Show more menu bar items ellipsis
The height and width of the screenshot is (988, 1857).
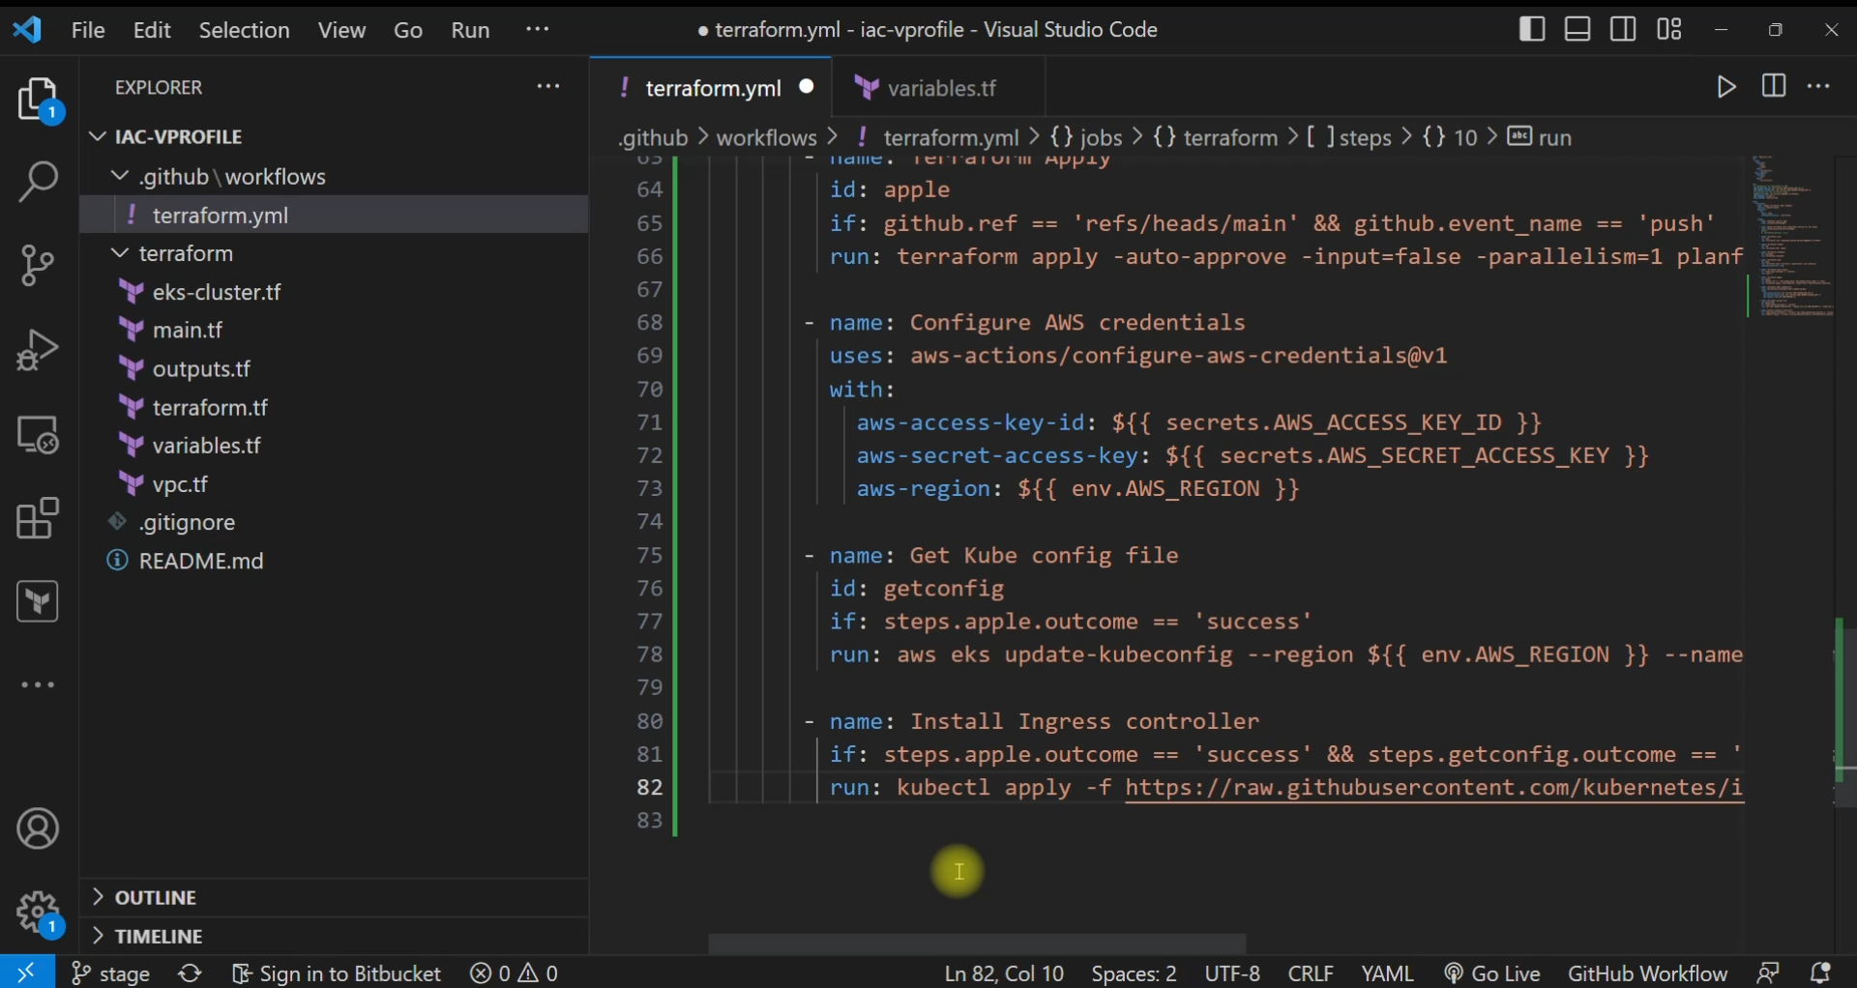pos(538,29)
